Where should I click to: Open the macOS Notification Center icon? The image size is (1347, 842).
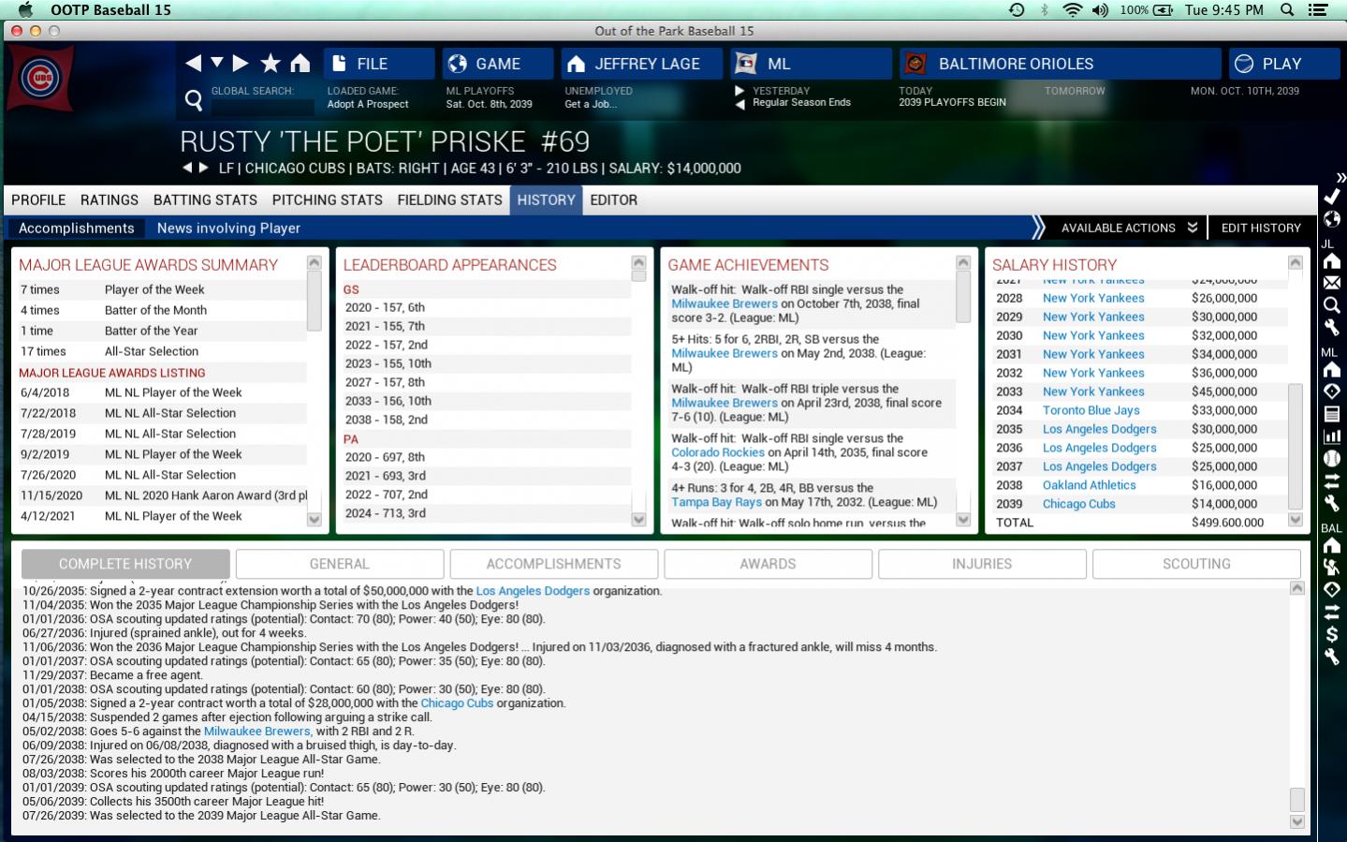click(1318, 9)
